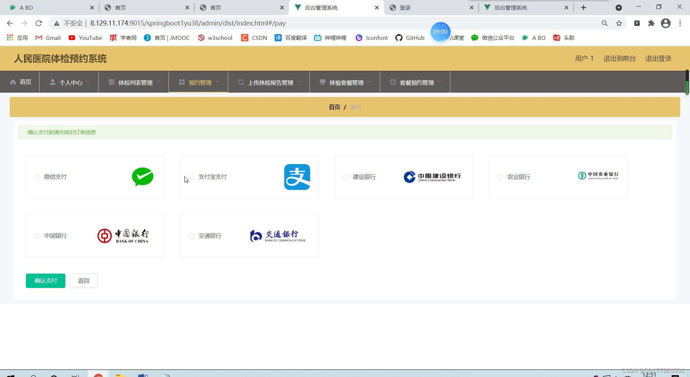The height and width of the screenshot is (377, 690).
Task: Click the Bank of Communications logo
Action: tap(278, 236)
